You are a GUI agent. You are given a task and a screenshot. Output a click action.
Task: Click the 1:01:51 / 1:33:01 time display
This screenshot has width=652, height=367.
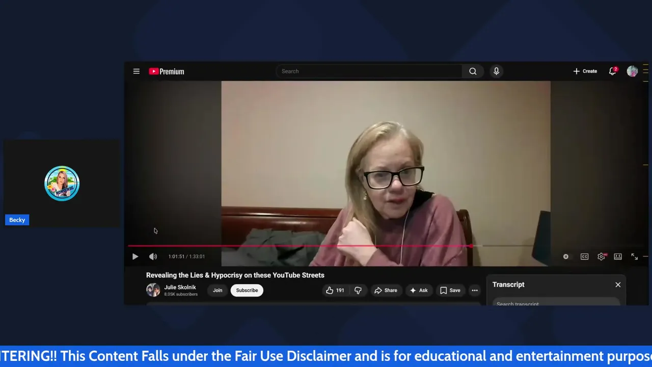(x=186, y=256)
